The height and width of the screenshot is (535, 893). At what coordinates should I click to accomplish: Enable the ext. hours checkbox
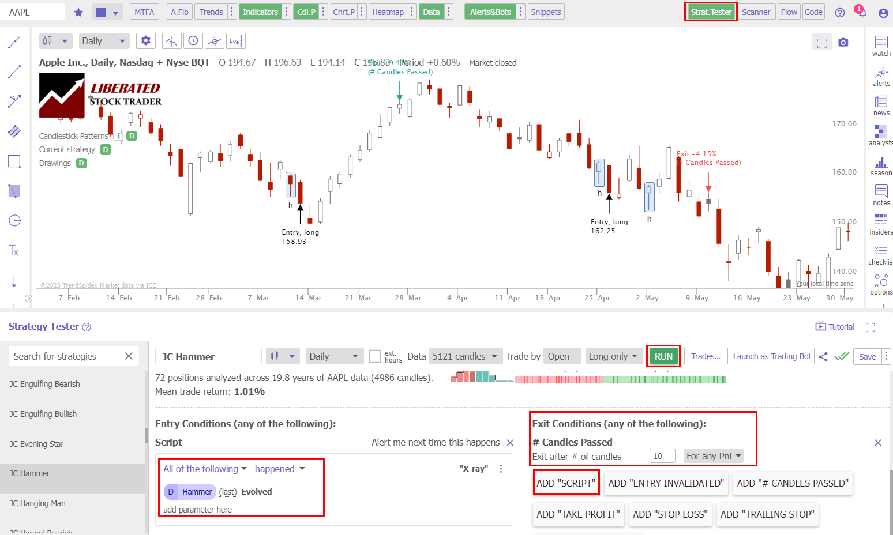[374, 356]
